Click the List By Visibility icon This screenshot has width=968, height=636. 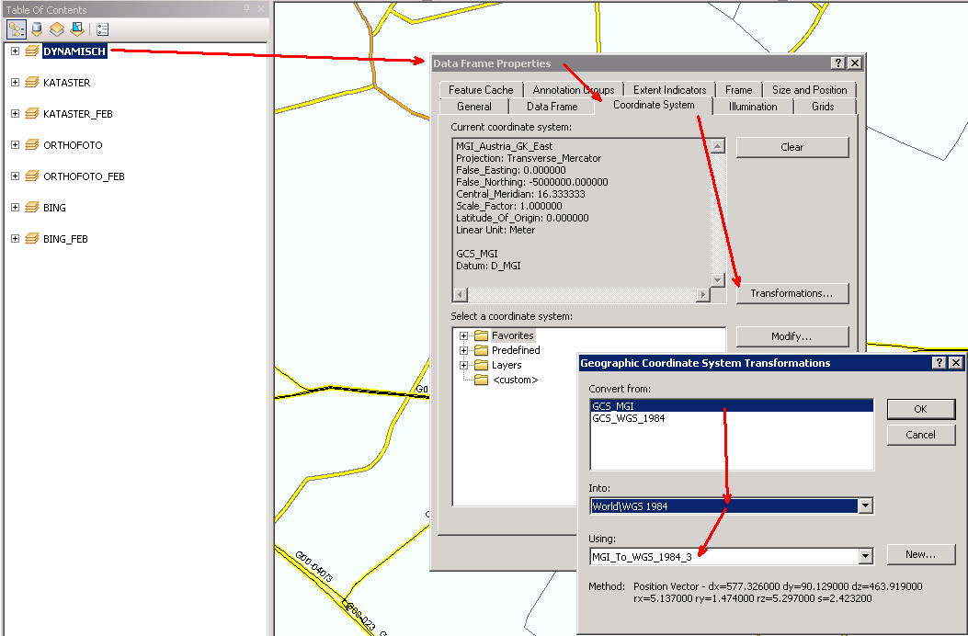pyautogui.click(x=57, y=28)
